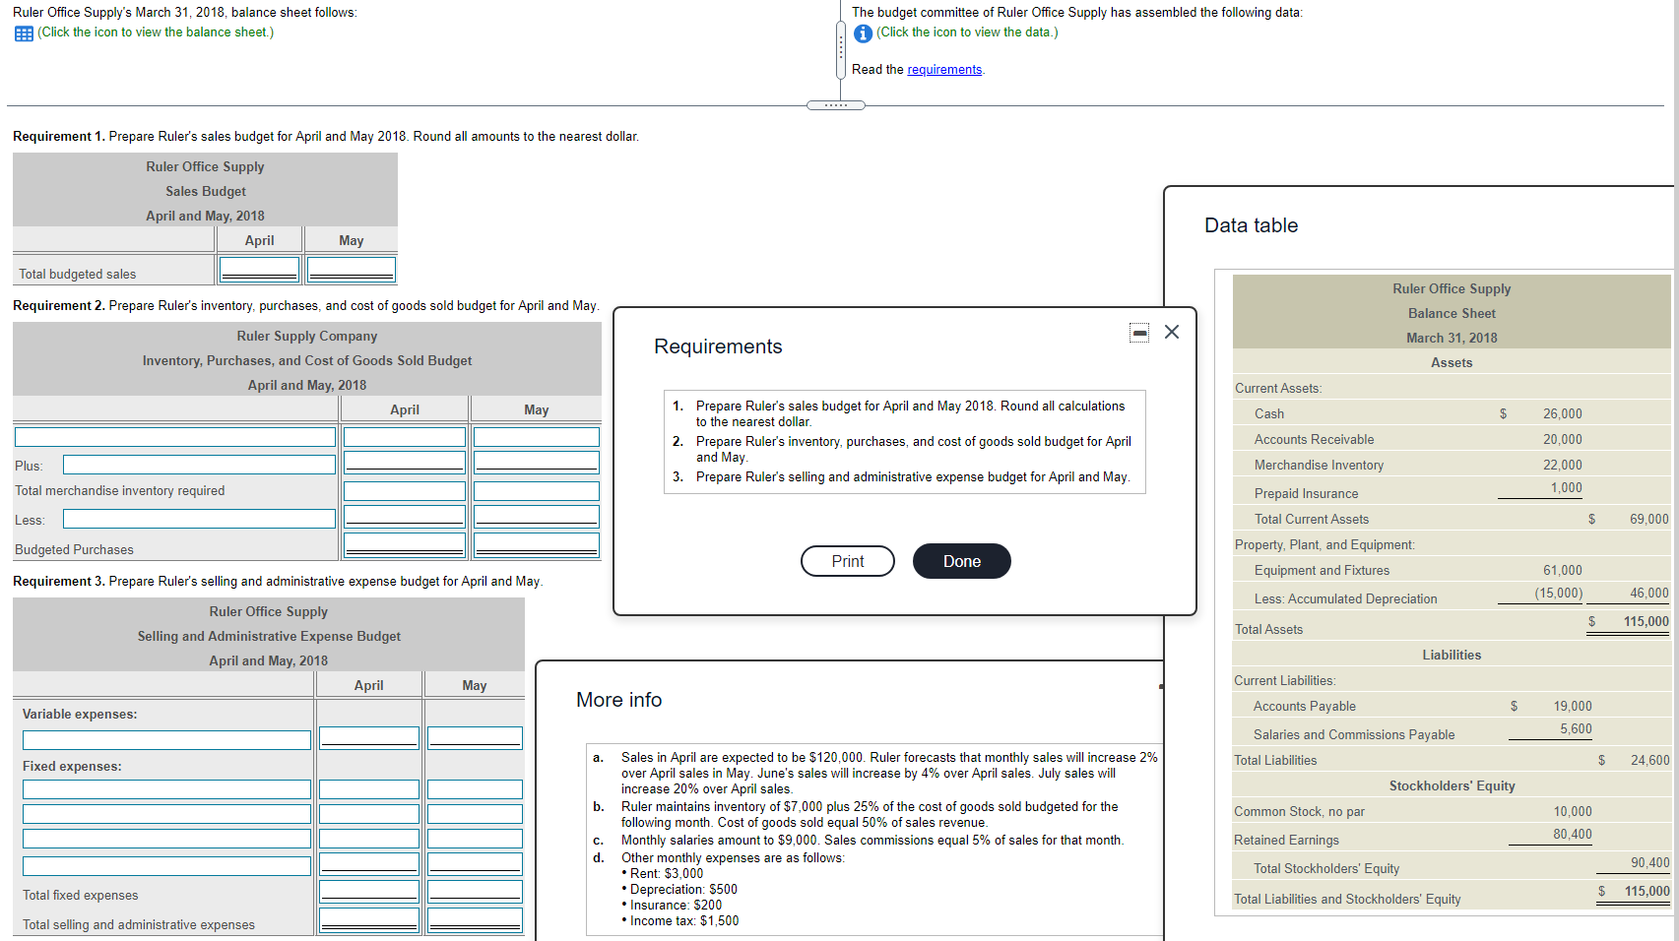The width and height of the screenshot is (1679, 941).
Task: Select May Plus amount field
Action: [537, 462]
